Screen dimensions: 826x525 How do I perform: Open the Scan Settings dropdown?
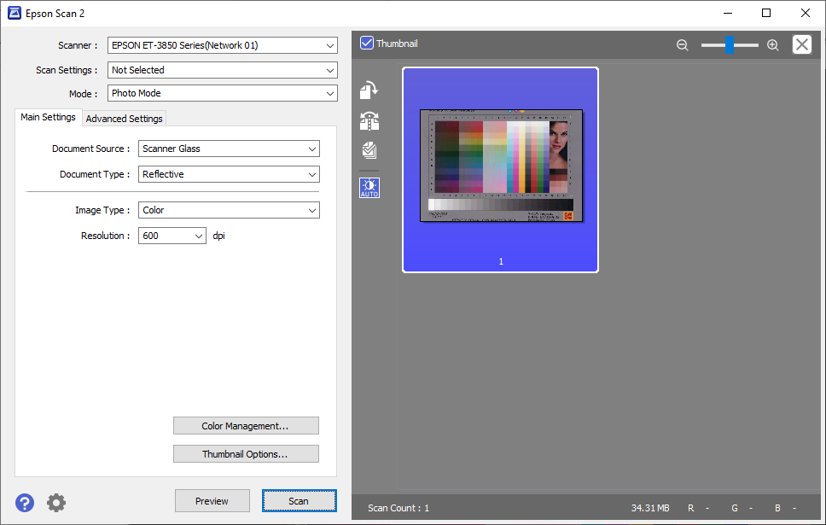point(223,70)
